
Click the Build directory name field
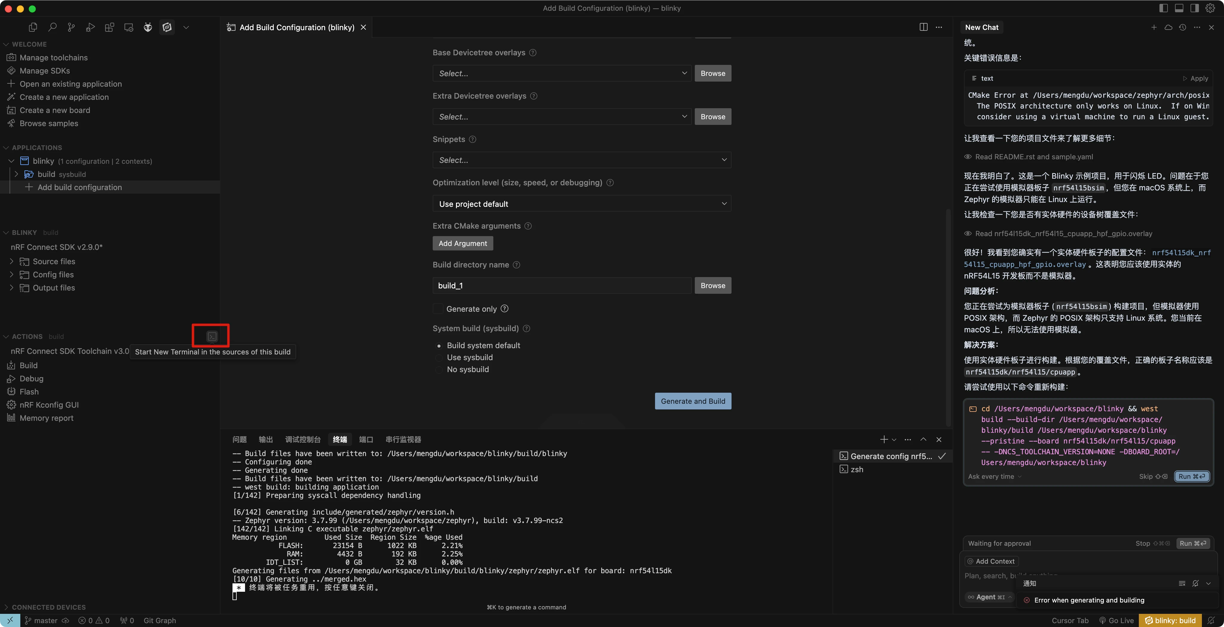point(561,286)
